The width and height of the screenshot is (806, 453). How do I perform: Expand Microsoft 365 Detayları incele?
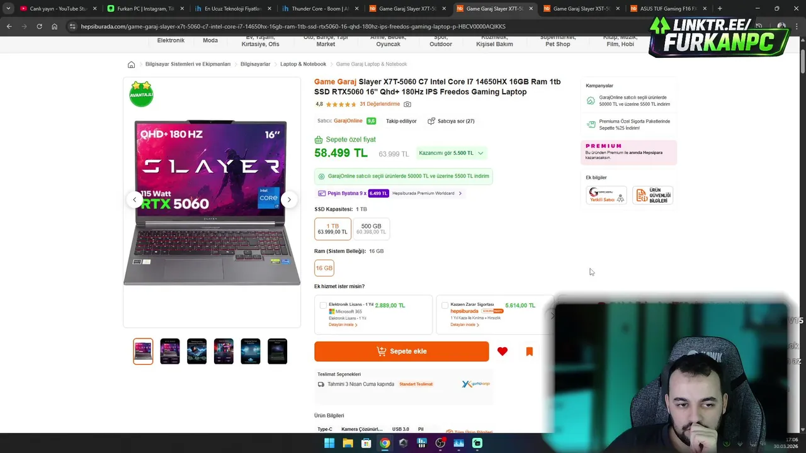pos(343,325)
